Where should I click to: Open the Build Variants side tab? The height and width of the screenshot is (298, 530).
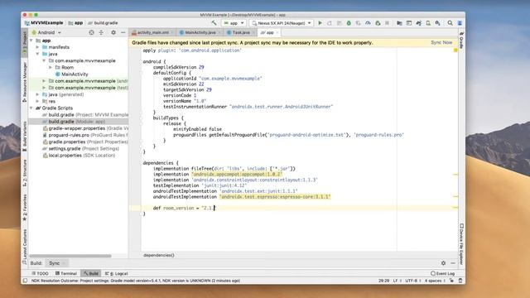25,136
